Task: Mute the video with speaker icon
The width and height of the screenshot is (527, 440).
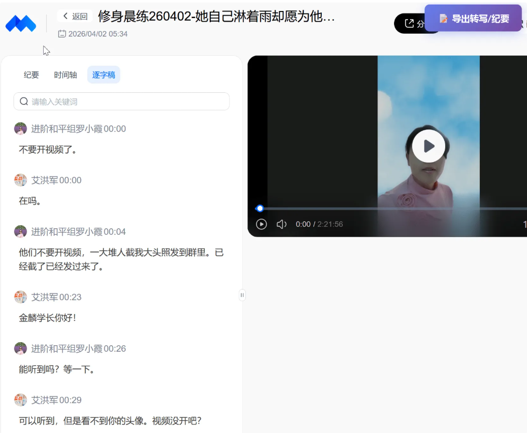Action: coord(281,224)
